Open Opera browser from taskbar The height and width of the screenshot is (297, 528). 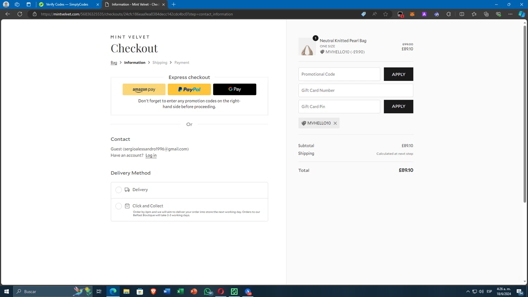coord(221,291)
